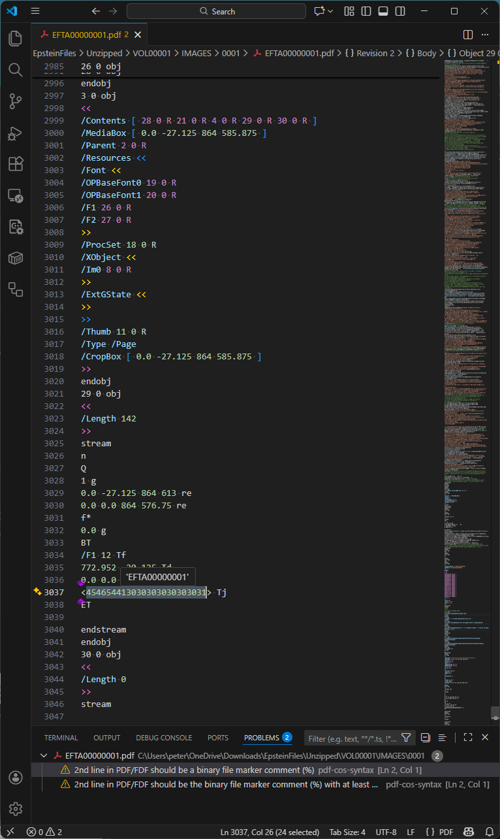The height and width of the screenshot is (839, 500).
Task: Open the Run and Debug view
Action: click(x=15, y=133)
